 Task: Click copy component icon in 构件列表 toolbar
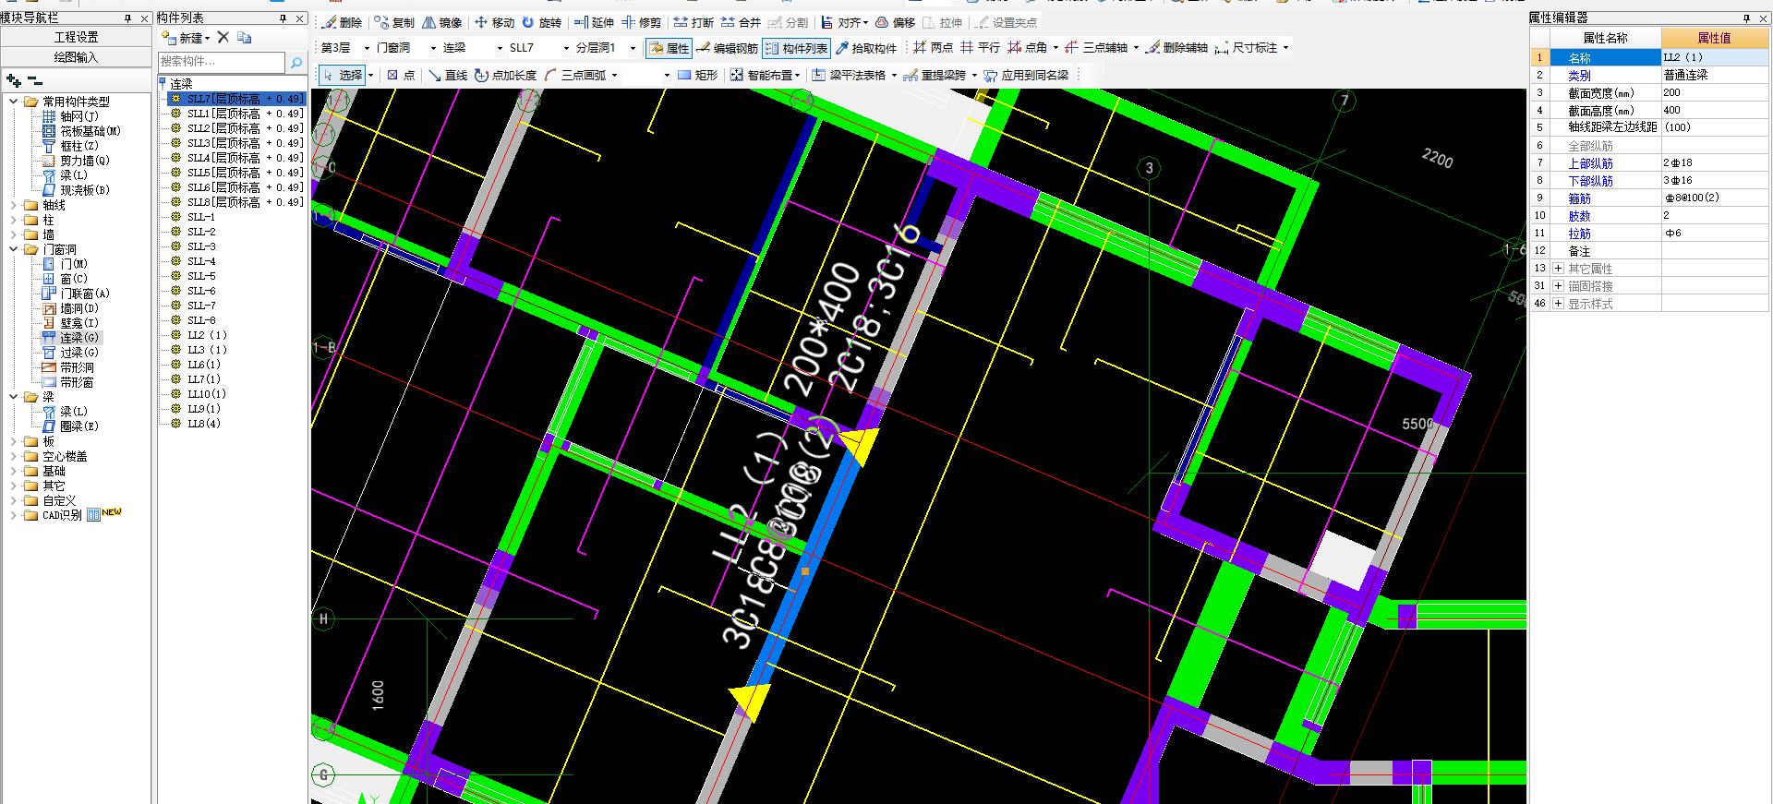[245, 37]
